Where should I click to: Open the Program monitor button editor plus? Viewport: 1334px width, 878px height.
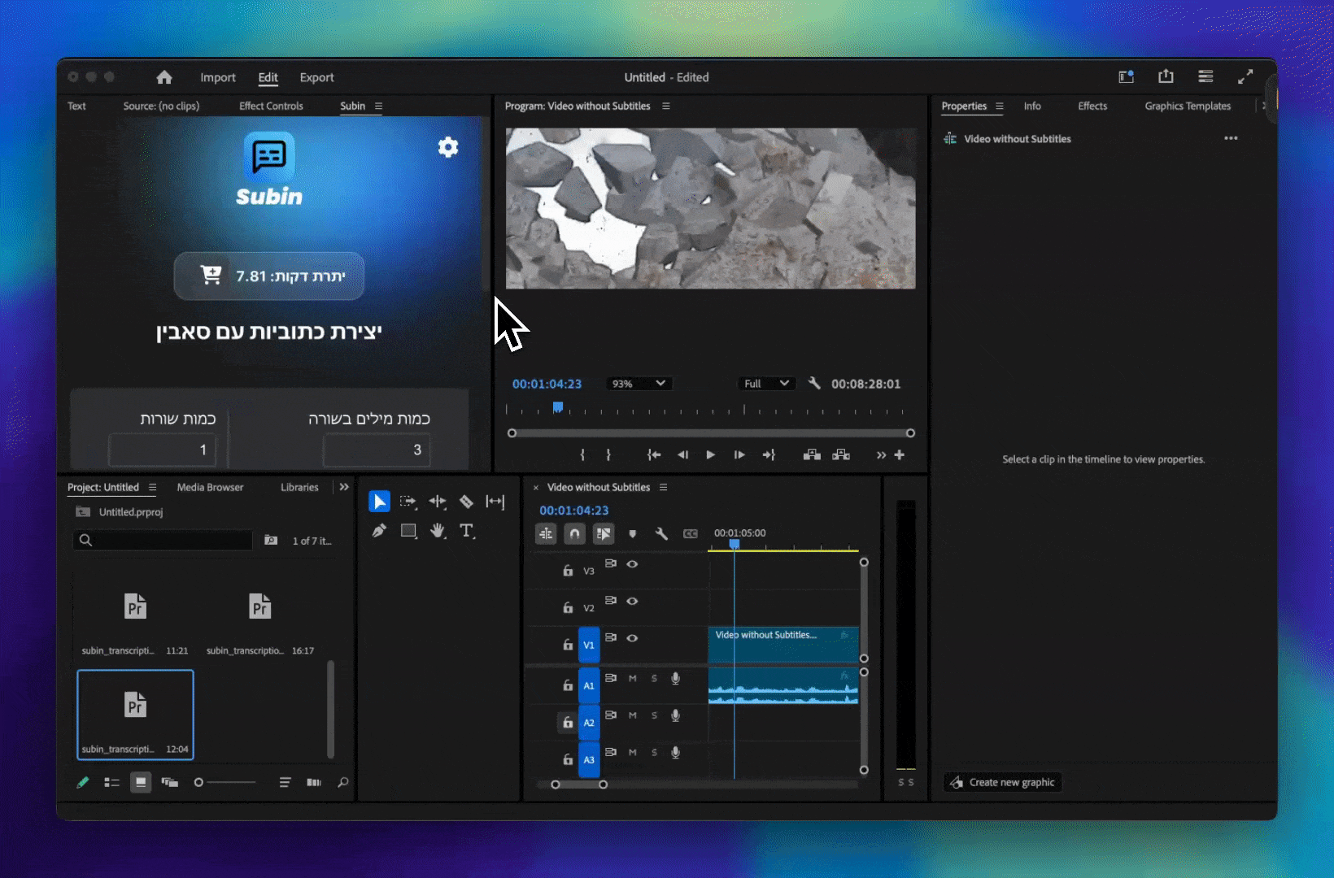click(x=900, y=455)
